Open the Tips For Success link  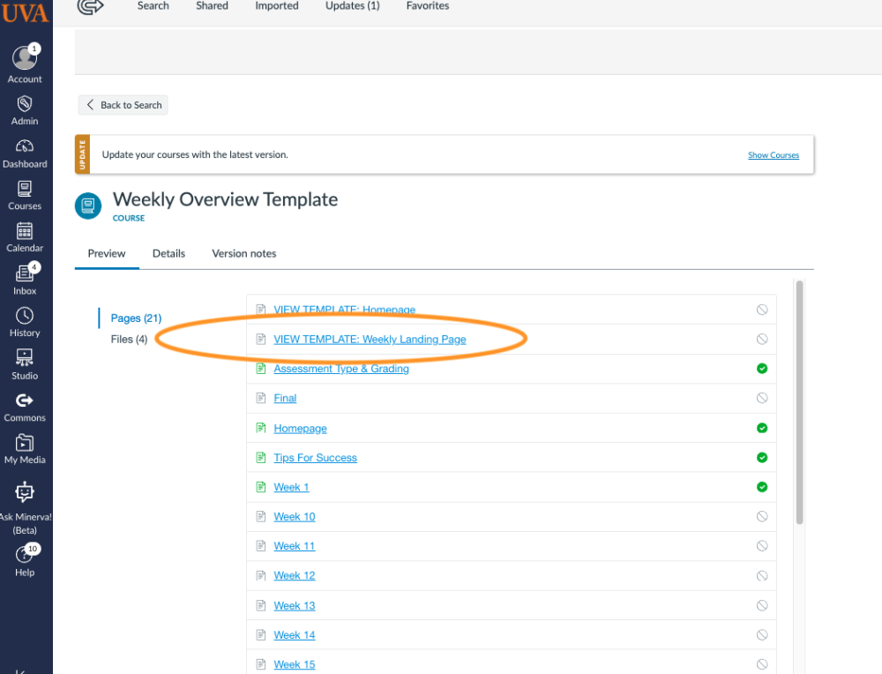pyautogui.click(x=315, y=458)
